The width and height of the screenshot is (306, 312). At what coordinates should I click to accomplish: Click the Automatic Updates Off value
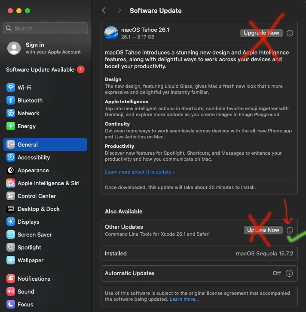tap(277, 273)
